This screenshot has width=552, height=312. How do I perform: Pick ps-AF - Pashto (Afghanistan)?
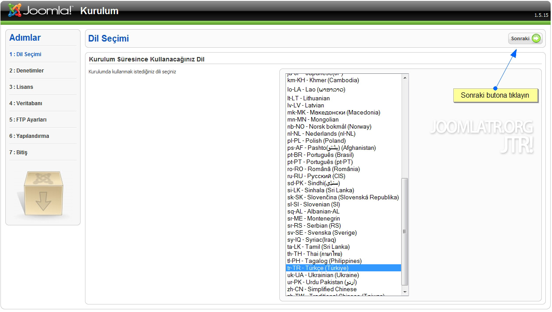pyautogui.click(x=344, y=148)
